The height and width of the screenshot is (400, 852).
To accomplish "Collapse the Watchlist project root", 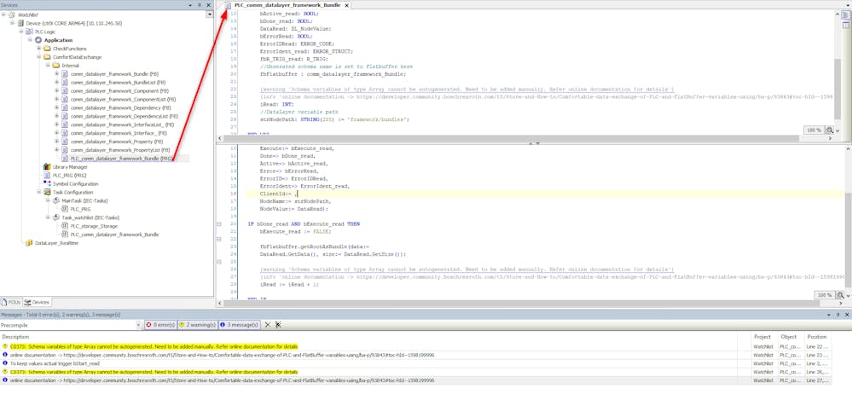I will point(3,14).
